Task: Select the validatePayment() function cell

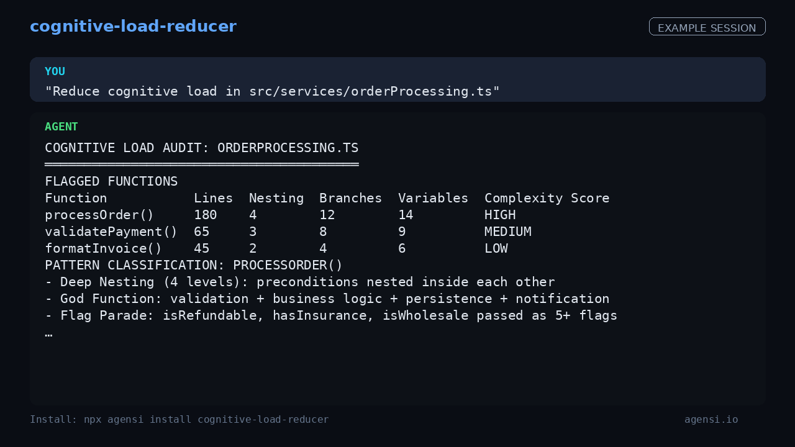Action: click(x=111, y=232)
